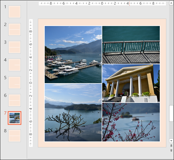Image resolution: width=174 pixels, height=160 pixels.
Task: Select the lake with bare branches photo
Action: (73, 113)
